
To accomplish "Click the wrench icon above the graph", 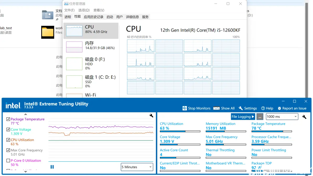I will point(151,115).
